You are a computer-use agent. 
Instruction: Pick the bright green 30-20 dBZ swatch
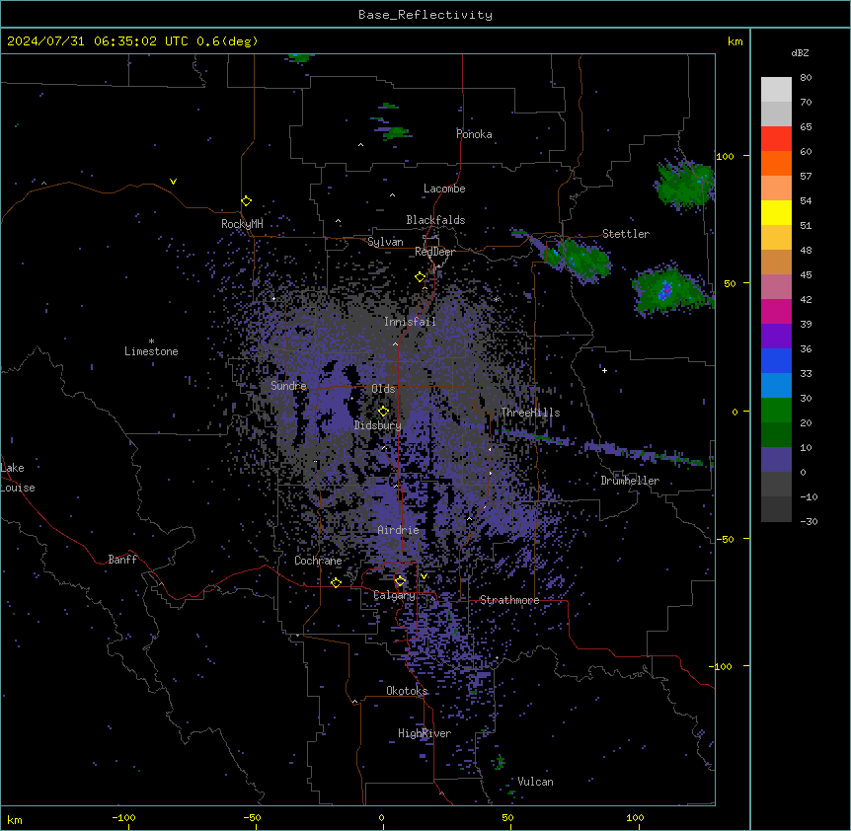pyautogui.click(x=776, y=411)
